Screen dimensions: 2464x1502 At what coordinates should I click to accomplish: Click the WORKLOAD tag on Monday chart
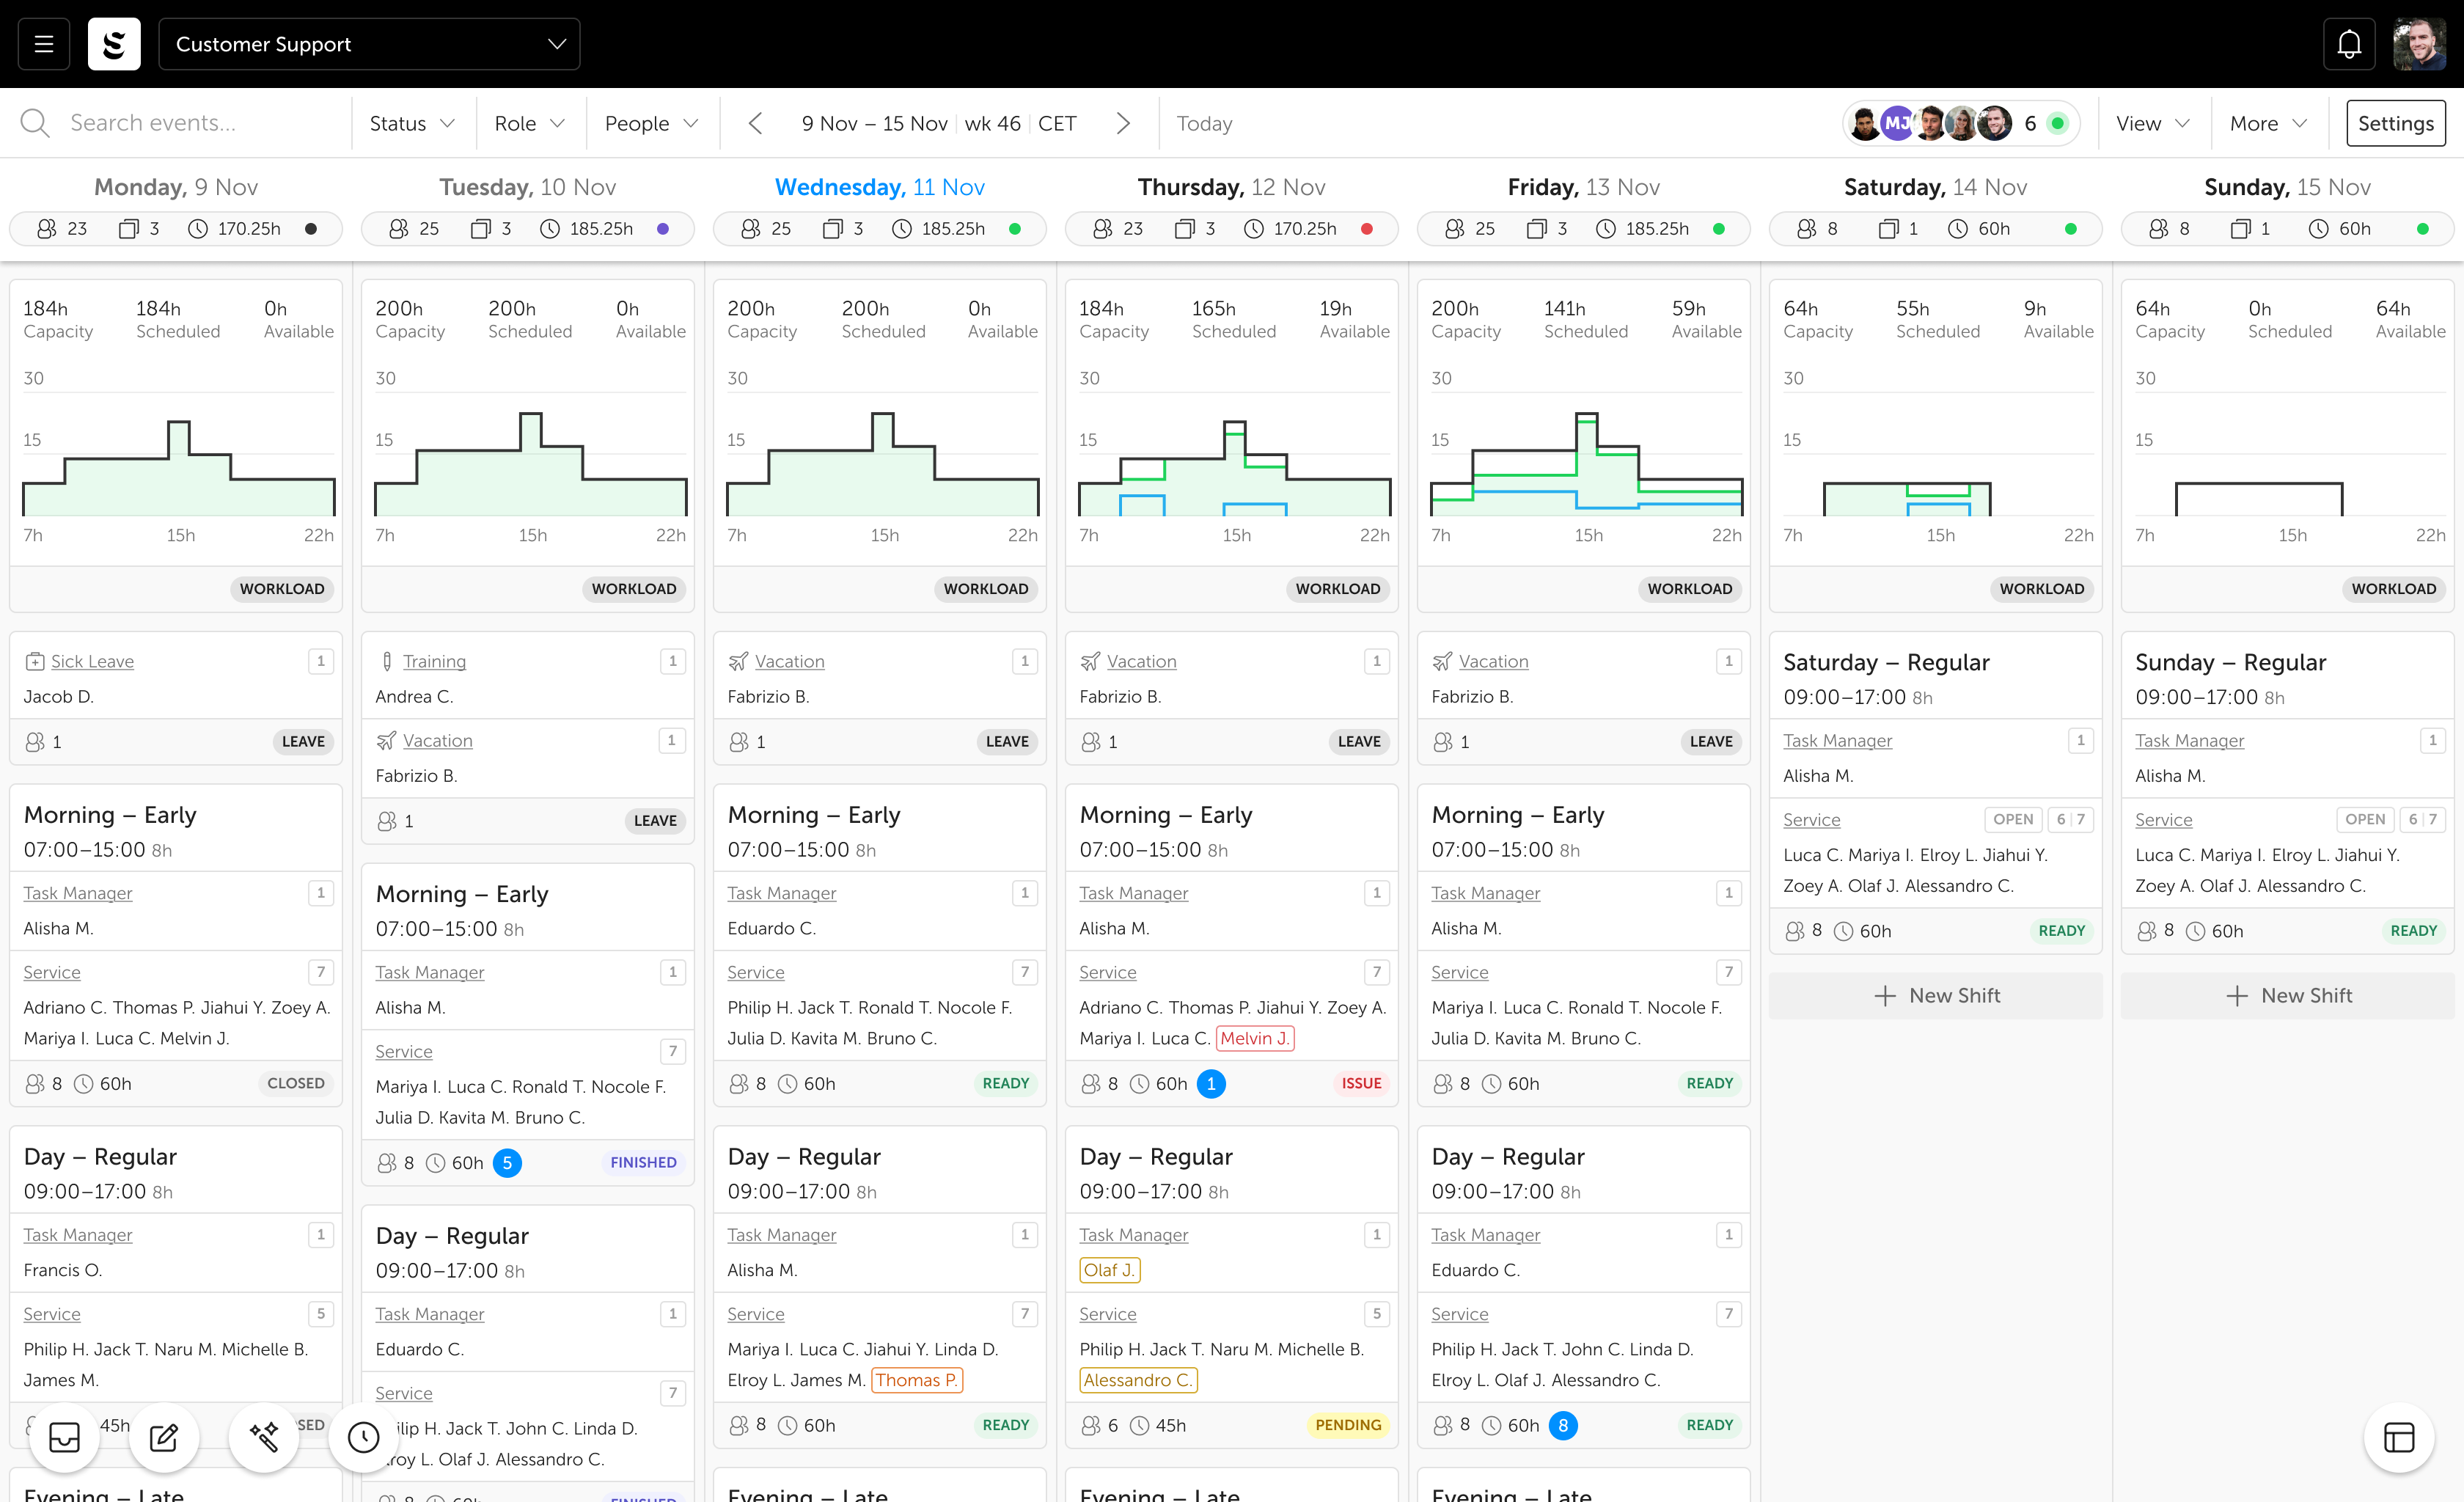pyautogui.click(x=282, y=589)
